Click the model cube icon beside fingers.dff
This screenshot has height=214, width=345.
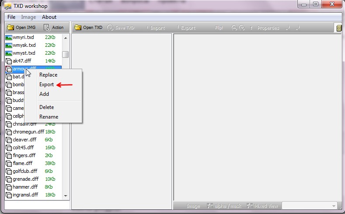(9, 156)
